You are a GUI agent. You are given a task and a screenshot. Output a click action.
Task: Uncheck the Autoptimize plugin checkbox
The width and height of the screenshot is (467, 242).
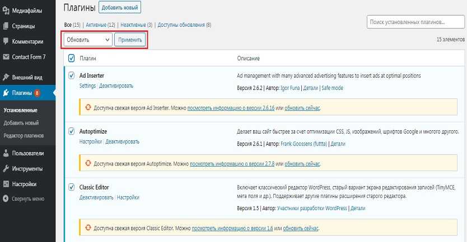[71, 131]
